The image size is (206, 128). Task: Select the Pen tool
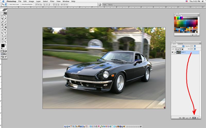(2, 36)
